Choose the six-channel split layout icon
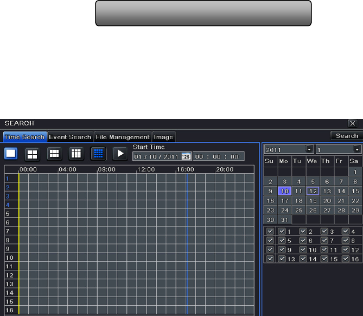Image resolution: width=363 pixels, height=316 pixels. pyautogui.click(x=54, y=154)
